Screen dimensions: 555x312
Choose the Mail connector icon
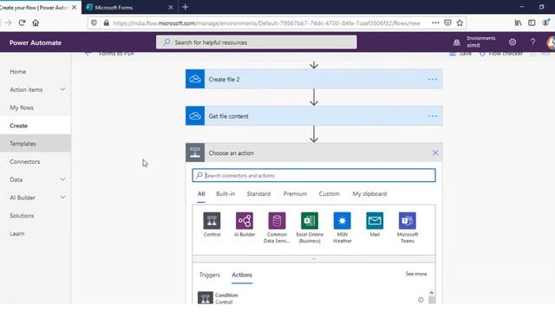[x=375, y=221]
